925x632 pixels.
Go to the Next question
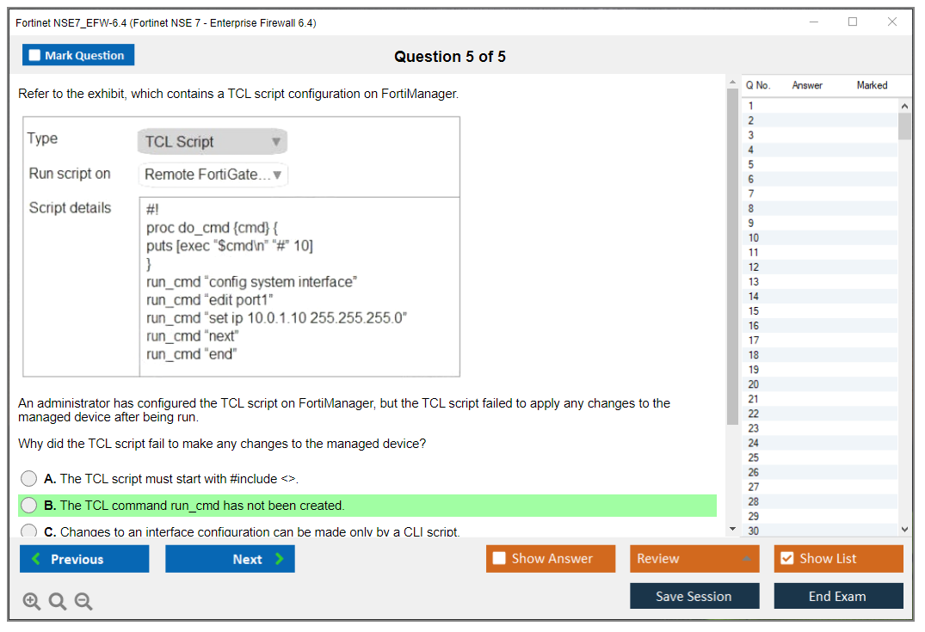(x=230, y=559)
